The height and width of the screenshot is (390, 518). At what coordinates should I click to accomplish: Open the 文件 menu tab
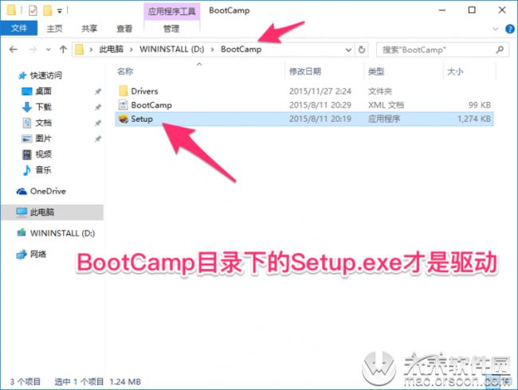(19, 29)
